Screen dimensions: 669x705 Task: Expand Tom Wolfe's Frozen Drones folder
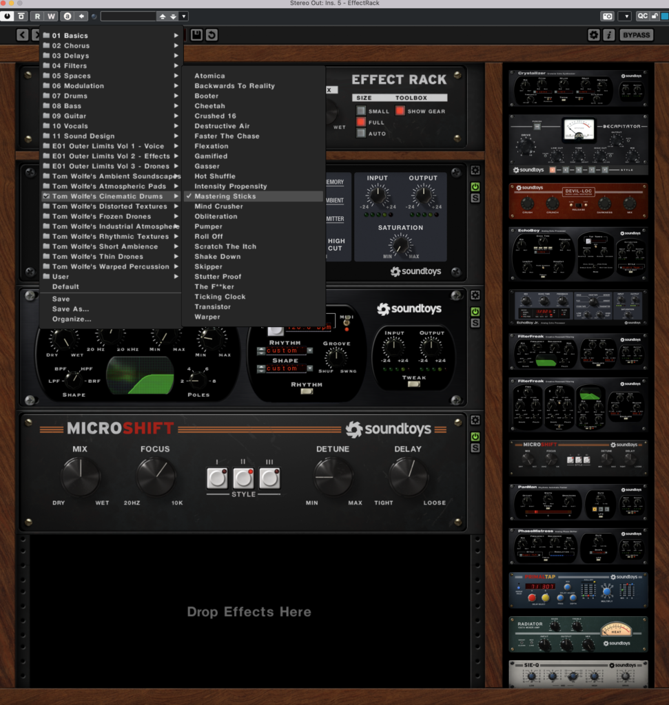(x=111, y=216)
